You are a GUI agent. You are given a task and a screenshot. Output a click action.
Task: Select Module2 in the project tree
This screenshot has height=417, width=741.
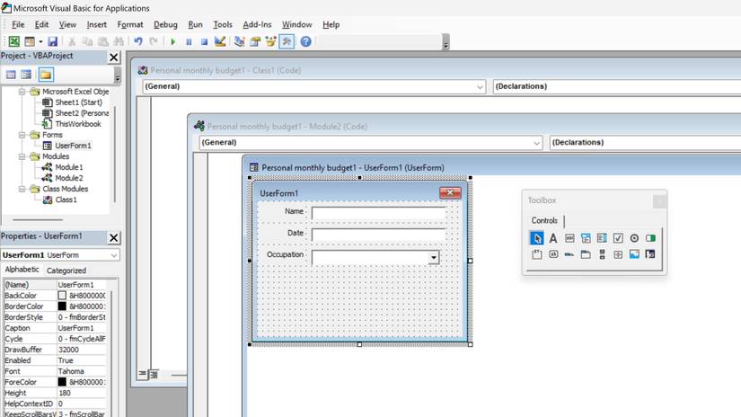click(x=69, y=178)
